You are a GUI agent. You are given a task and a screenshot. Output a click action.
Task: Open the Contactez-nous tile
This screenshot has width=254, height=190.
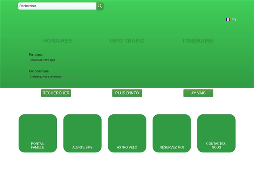pos(216,133)
